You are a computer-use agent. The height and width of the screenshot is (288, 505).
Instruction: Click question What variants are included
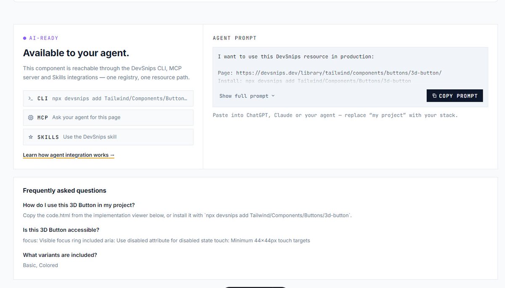coord(60,255)
